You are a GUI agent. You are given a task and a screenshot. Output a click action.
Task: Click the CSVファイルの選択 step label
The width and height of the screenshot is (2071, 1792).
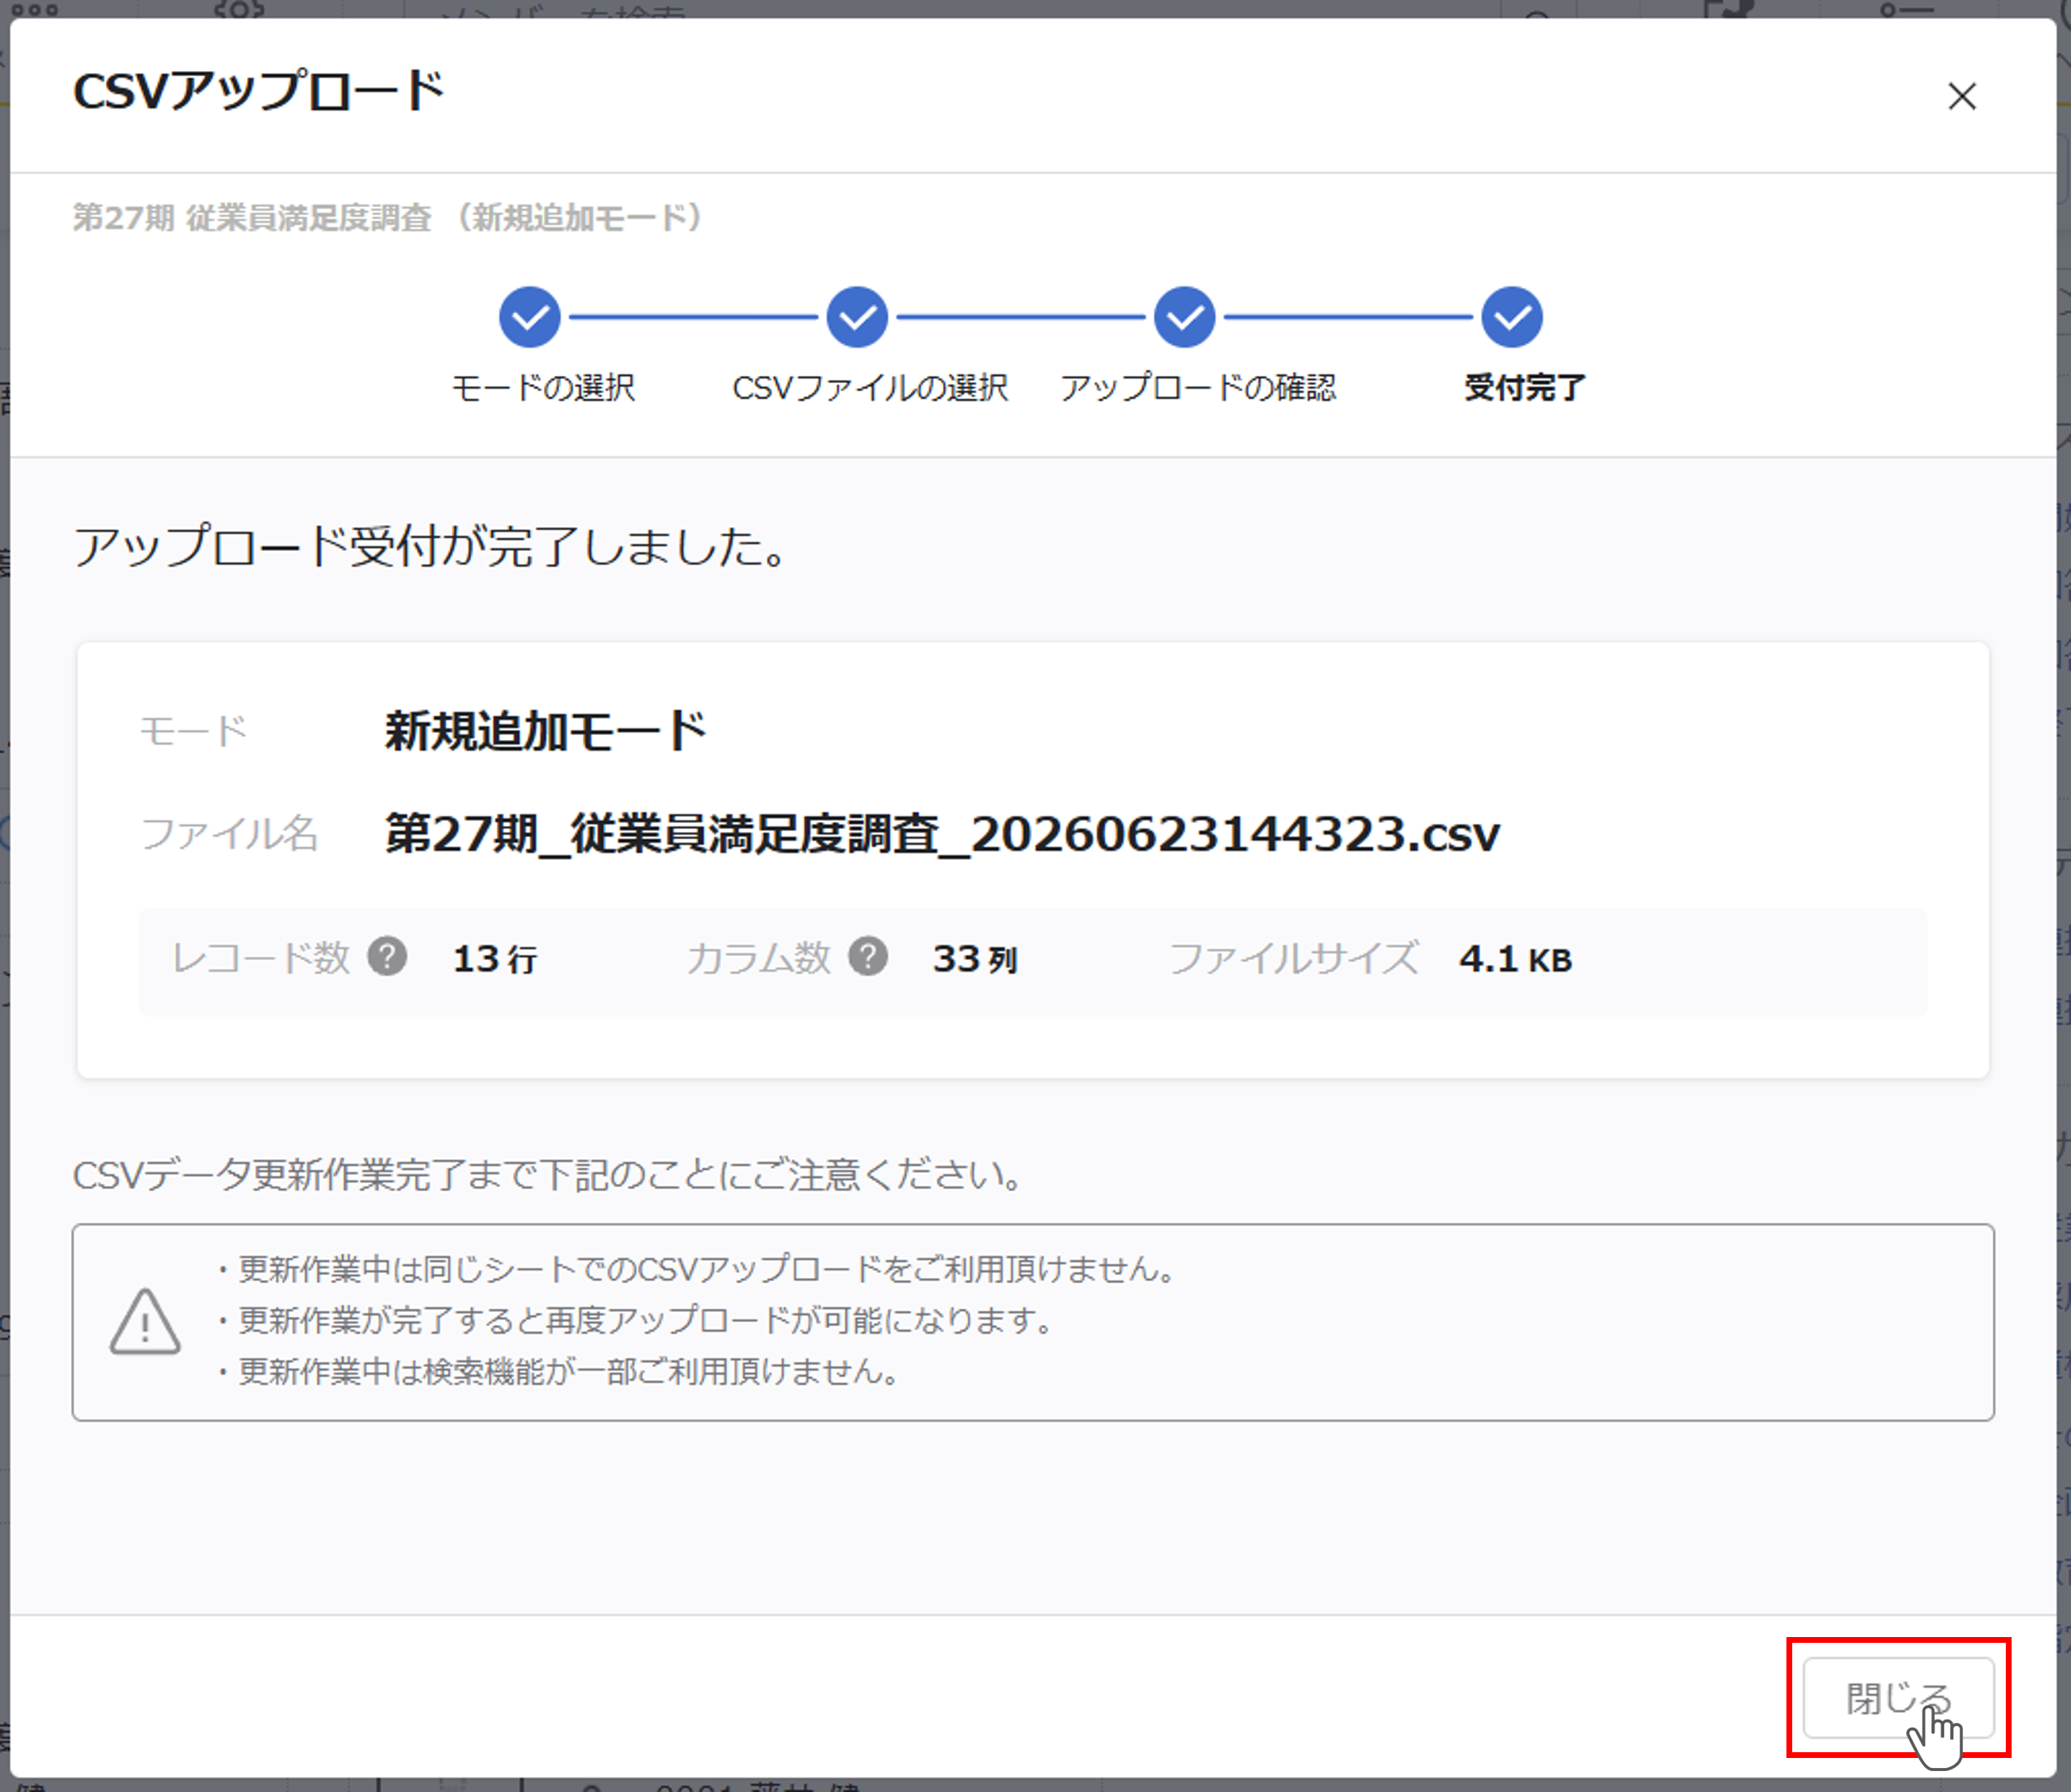(x=870, y=388)
